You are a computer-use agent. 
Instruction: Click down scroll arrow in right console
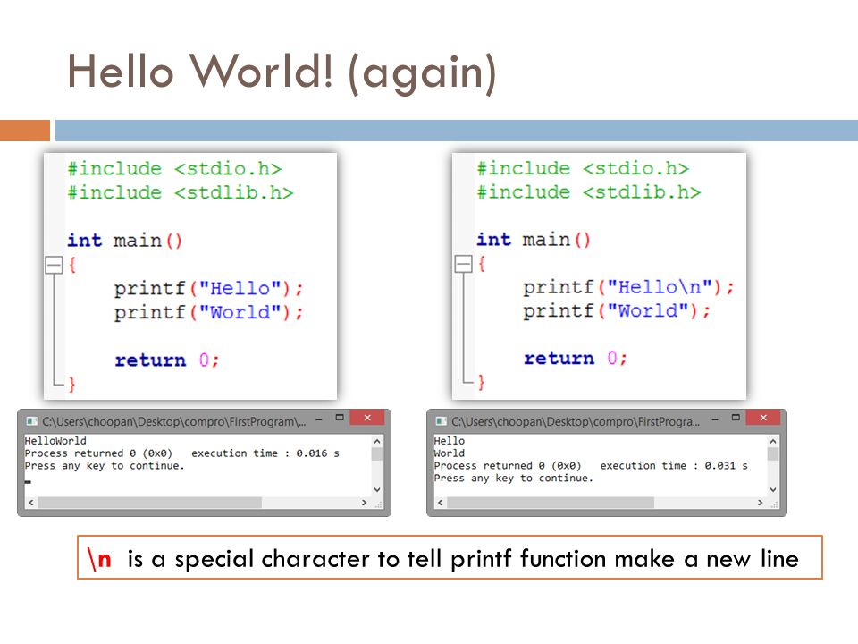773,489
